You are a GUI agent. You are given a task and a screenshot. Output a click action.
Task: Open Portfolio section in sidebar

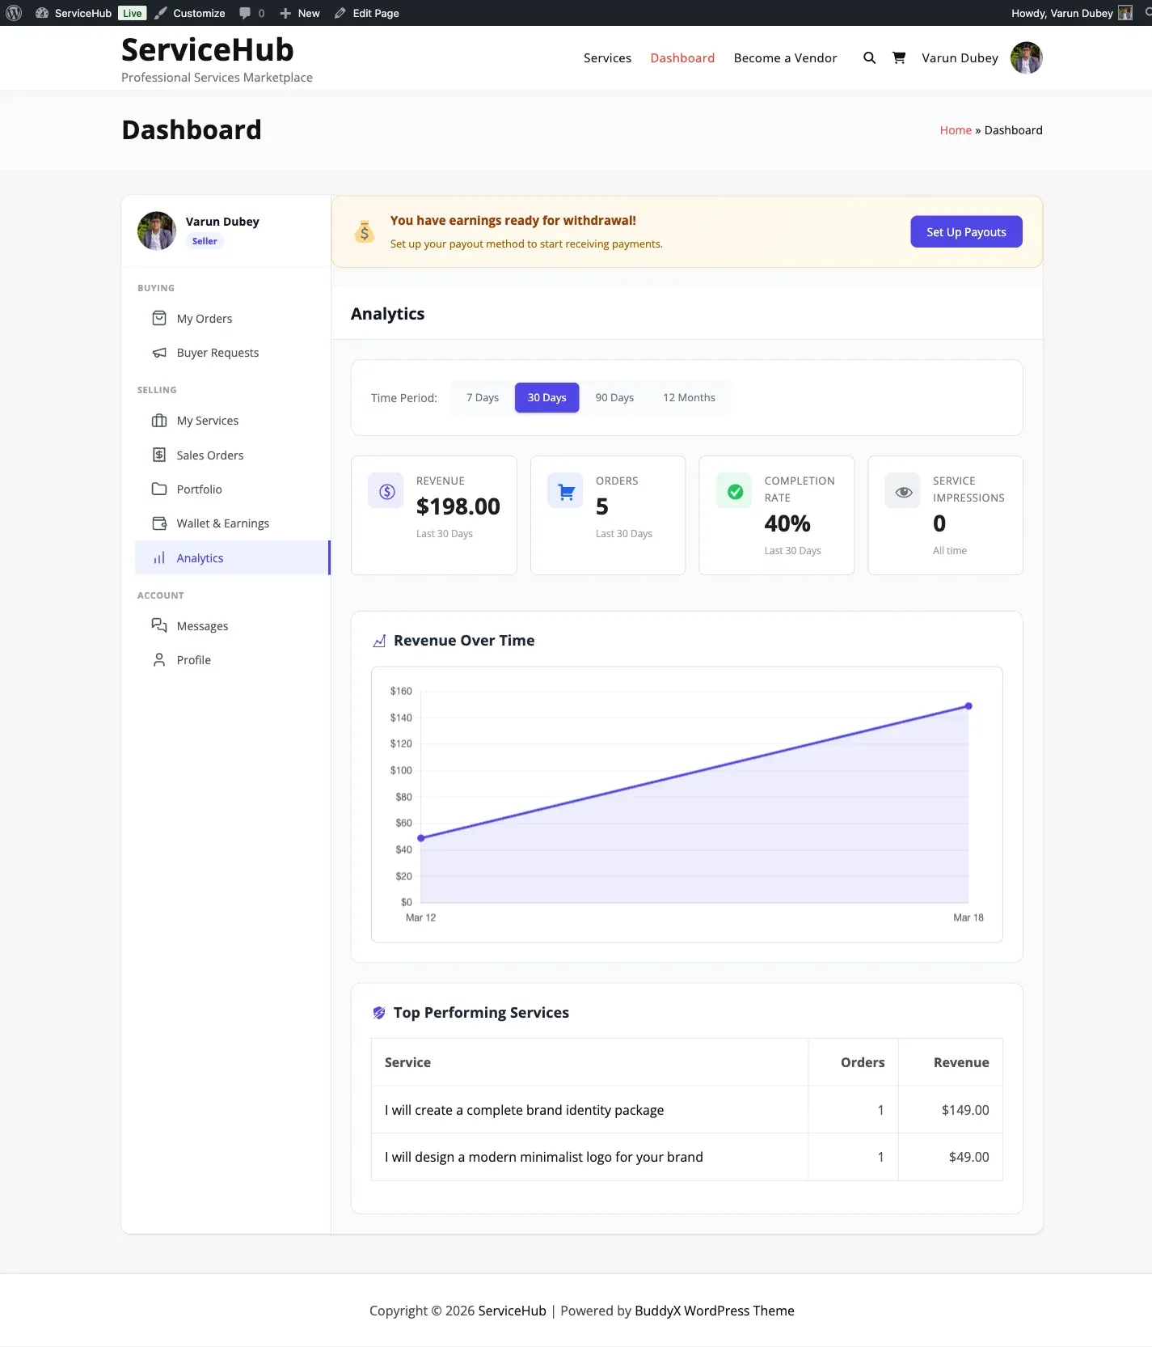click(233, 489)
